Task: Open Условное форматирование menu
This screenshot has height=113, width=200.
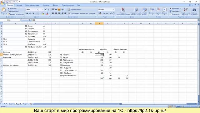Action: pyautogui.click(x=123, y=12)
